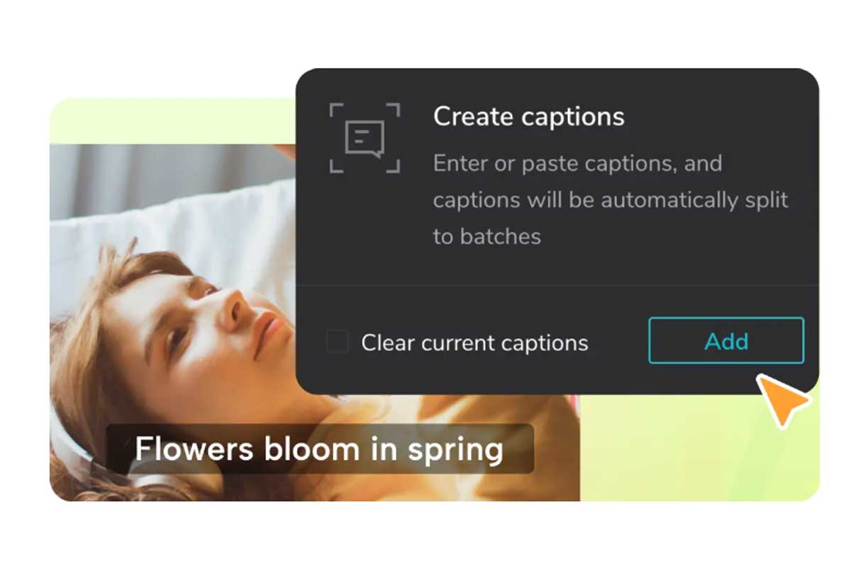Click the "to batches" text line
The width and height of the screenshot is (851, 567).
point(486,236)
